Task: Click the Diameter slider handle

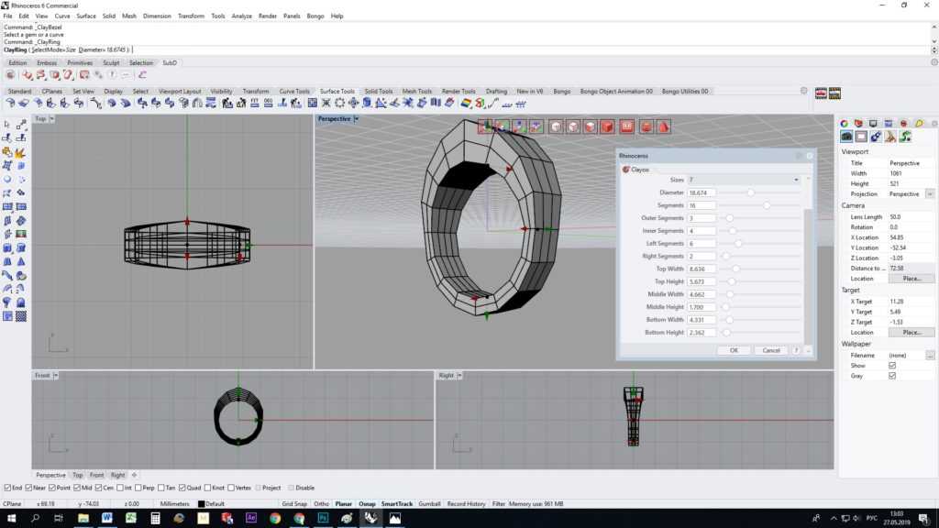Action: pyautogui.click(x=750, y=192)
